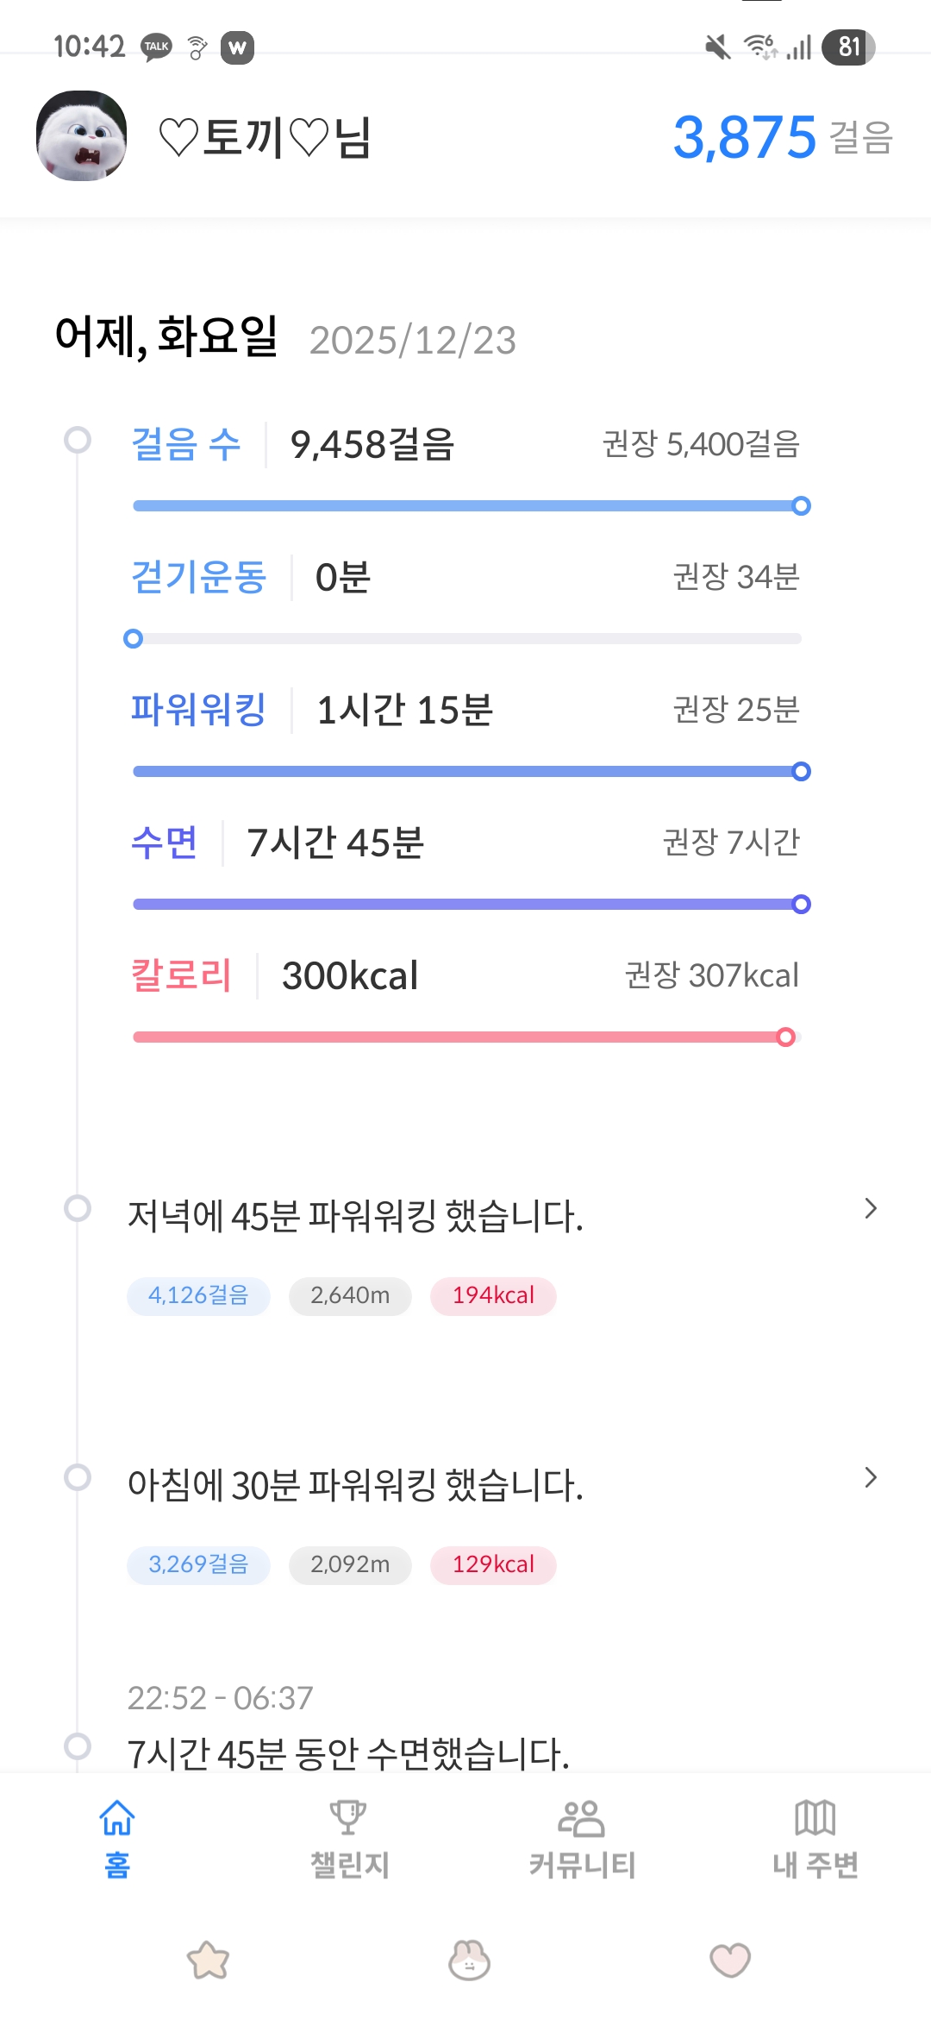The width and height of the screenshot is (931, 2018).
Task: Open the 7시간 45분 sleep record entry
Action: pos(348,1752)
